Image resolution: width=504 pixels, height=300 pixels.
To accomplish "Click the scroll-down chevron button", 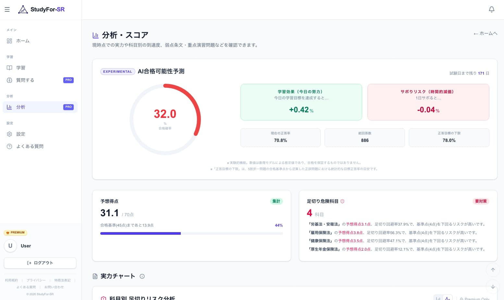I will tap(493, 287).
